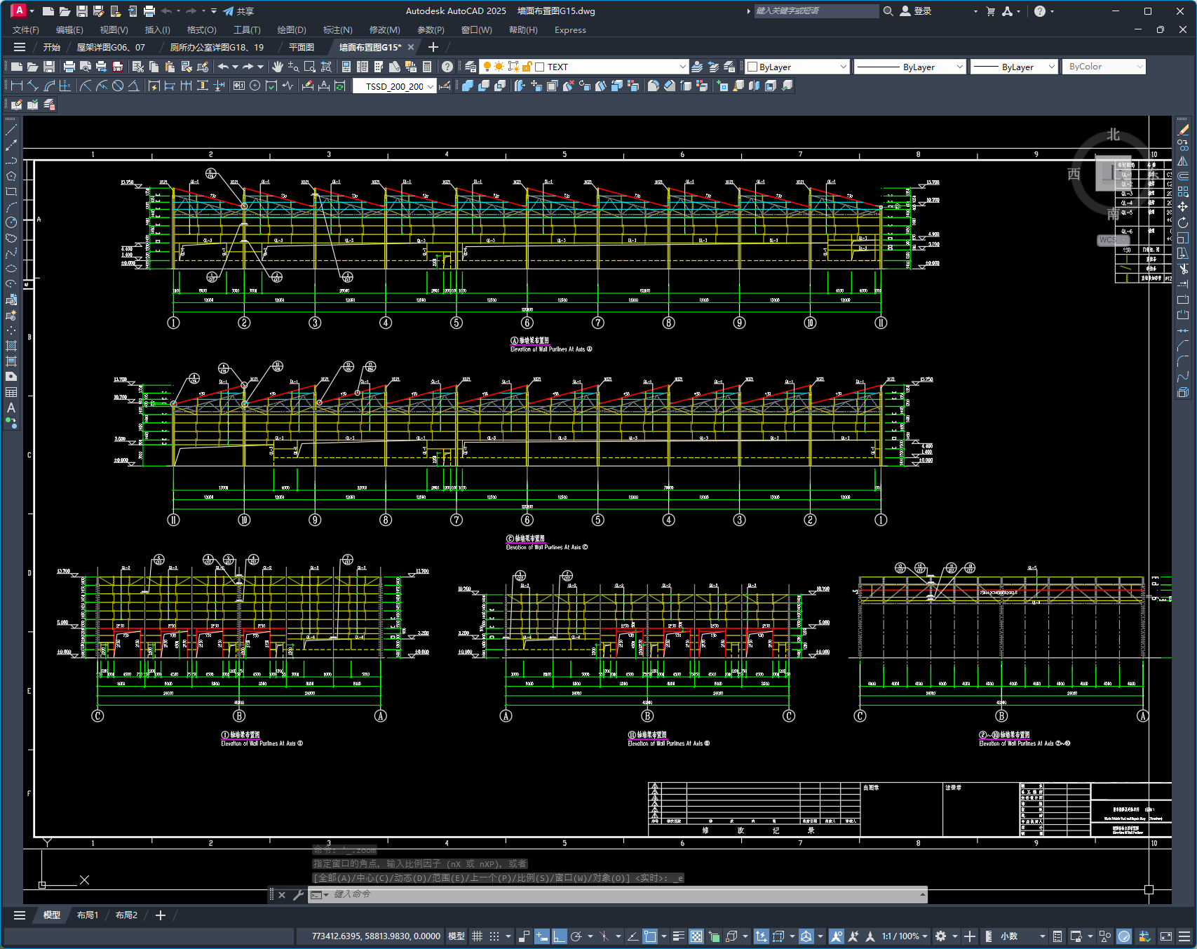Click the customization hamburger icon in status bar
Viewport: 1197px width, 949px height.
click(x=1184, y=936)
